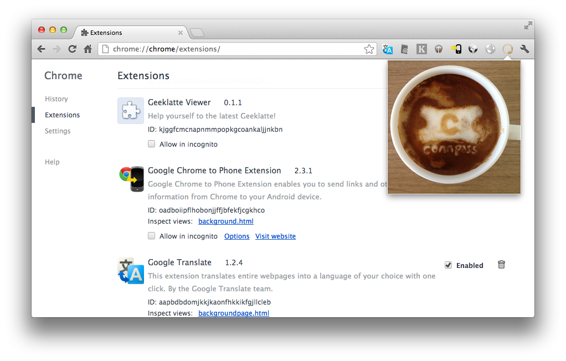Click Visit website link
Screen dimensions: 566x361
click(275, 236)
